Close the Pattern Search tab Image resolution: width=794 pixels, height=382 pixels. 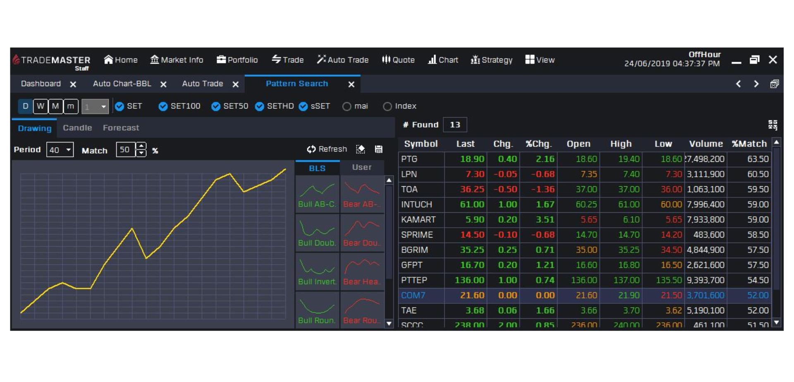352,84
